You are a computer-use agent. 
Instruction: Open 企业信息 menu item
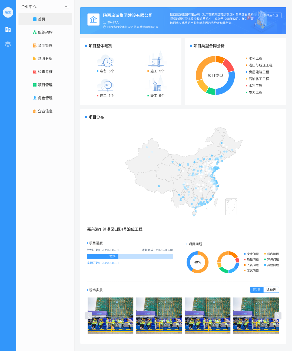pyautogui.click(x=45, y=111)
